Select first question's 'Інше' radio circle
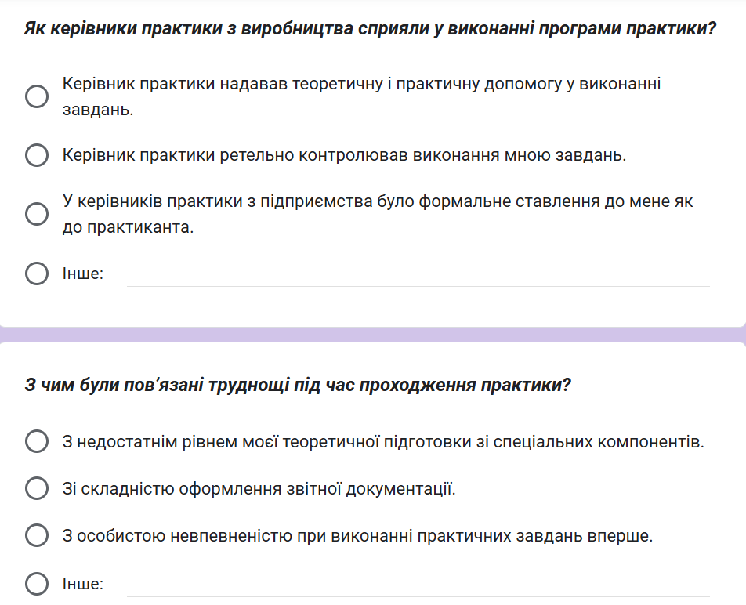Viewport: 746px width, 605px height. [37, 274]
